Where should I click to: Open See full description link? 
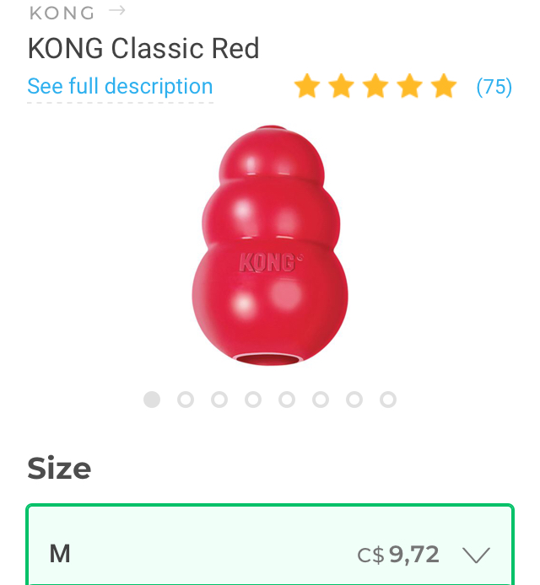pyautogui.click(x=120, y=87)
